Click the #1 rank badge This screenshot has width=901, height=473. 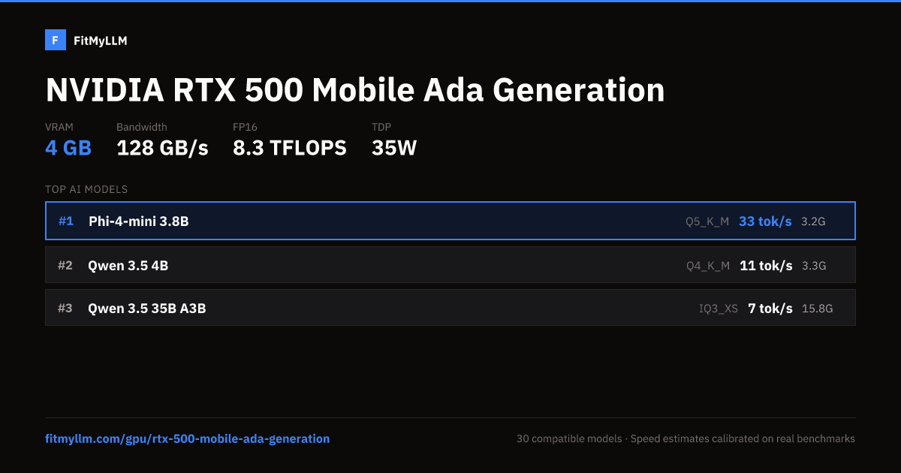(66, 221)
